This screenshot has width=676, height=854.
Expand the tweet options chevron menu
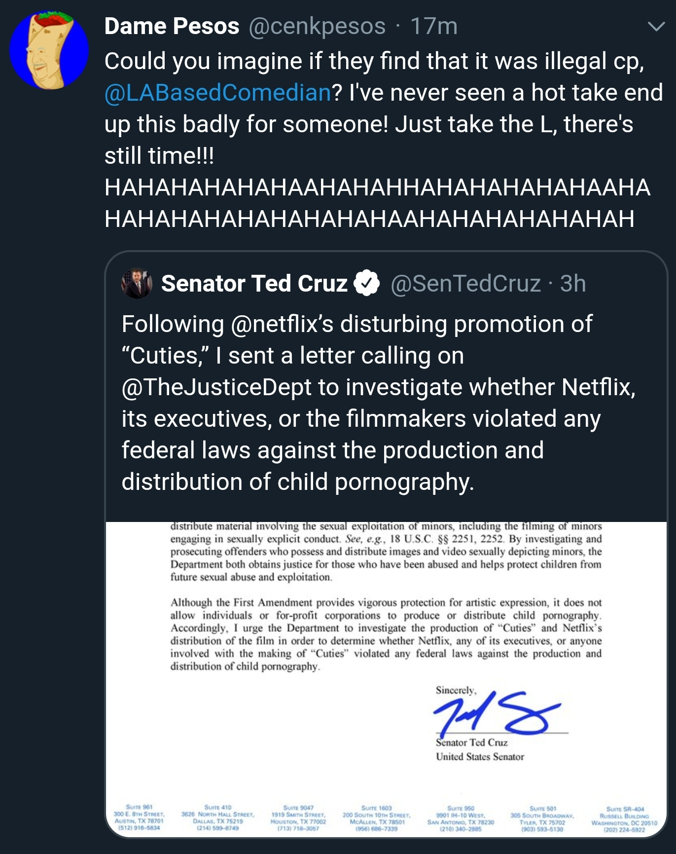[x=656, y=27]
